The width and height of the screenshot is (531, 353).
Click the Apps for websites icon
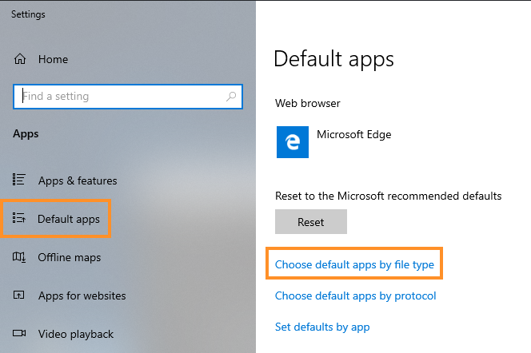coord(18,295)
